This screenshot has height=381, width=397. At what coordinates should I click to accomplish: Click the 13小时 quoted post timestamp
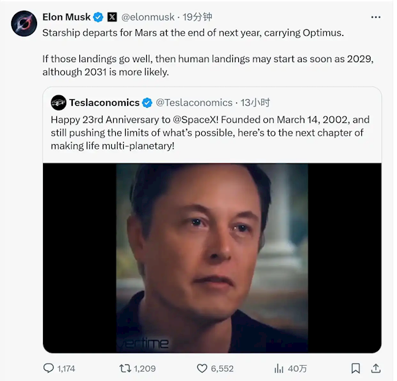click(x=256, y=103)
